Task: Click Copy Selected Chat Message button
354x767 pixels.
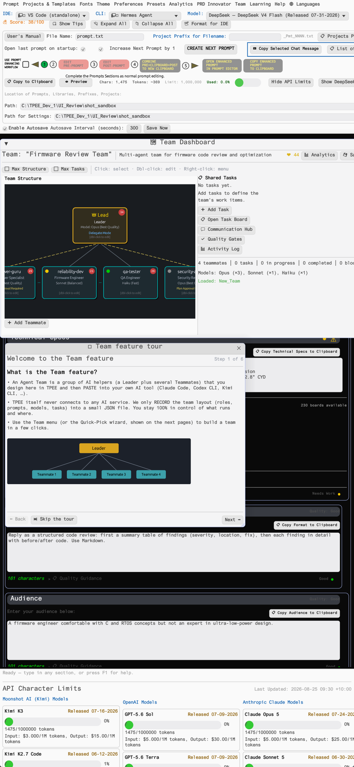Action: 285,49
